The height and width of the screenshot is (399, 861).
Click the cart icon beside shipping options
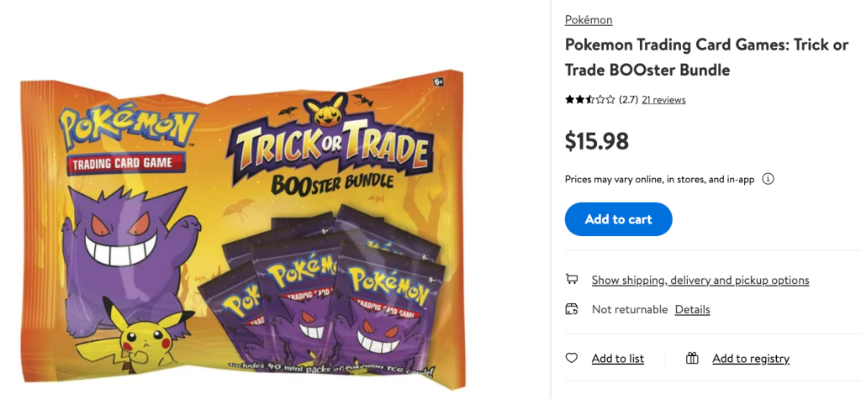point(572,279)
